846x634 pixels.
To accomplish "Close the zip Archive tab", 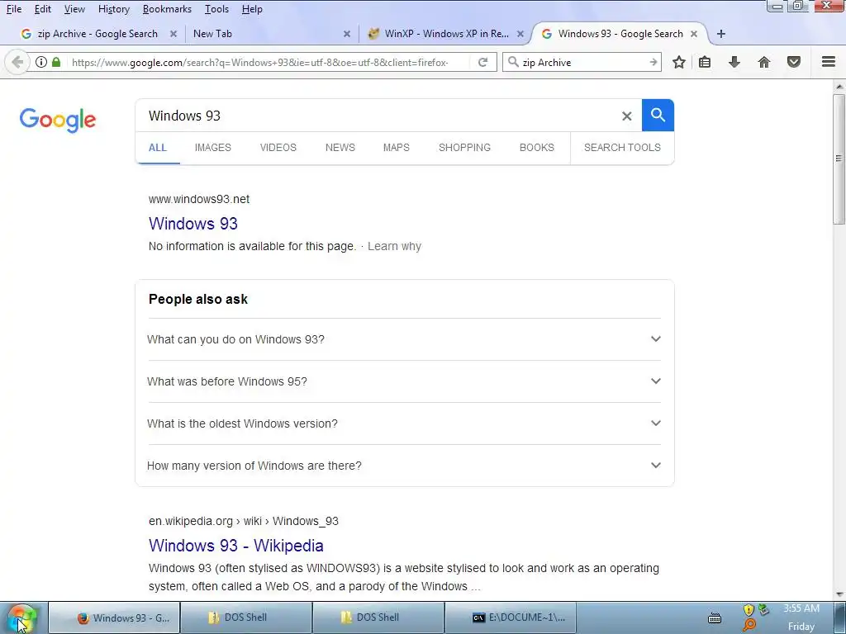I will coord(173,34).
